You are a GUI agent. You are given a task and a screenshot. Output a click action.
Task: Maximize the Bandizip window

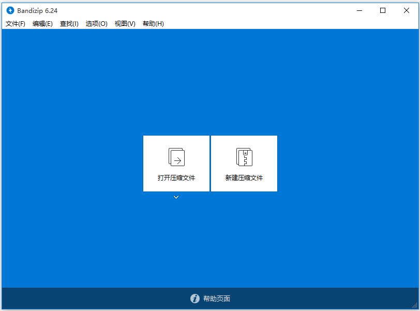coord(383,10)
